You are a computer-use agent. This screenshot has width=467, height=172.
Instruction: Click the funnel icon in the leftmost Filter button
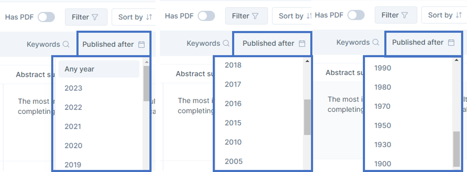point(95,17)
